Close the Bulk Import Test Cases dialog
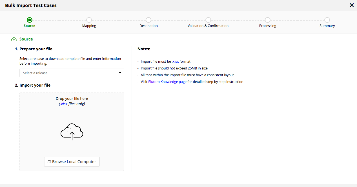 coord(352,5)
